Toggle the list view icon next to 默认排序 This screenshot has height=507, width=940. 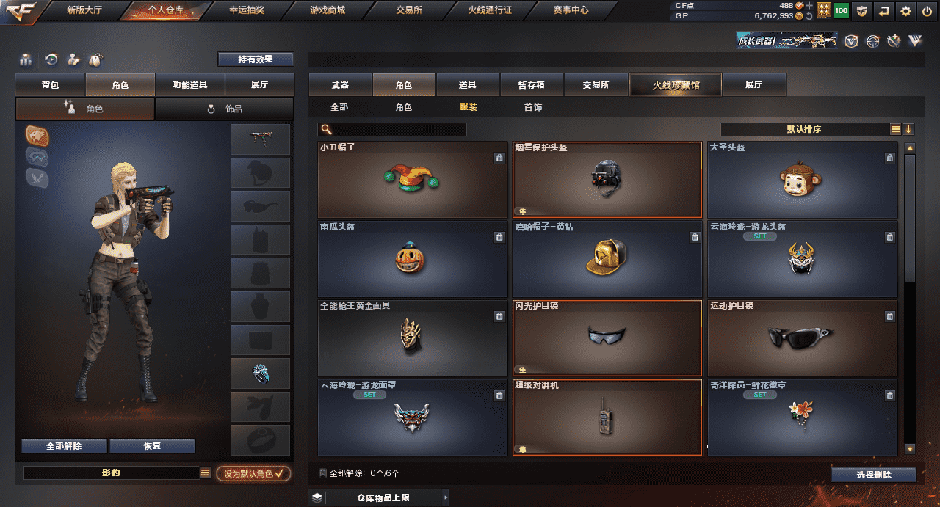coord(895,129)
